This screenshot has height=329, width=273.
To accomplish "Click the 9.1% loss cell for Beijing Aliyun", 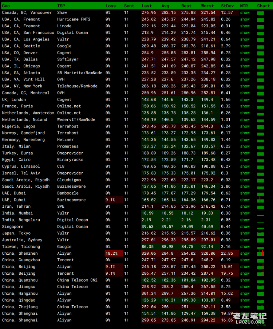I will coord(114,267).
